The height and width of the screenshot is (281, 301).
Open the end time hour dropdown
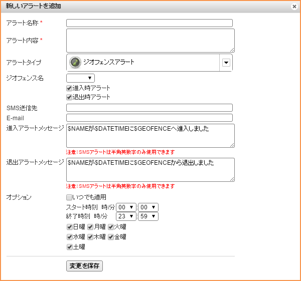pos(126,216)
